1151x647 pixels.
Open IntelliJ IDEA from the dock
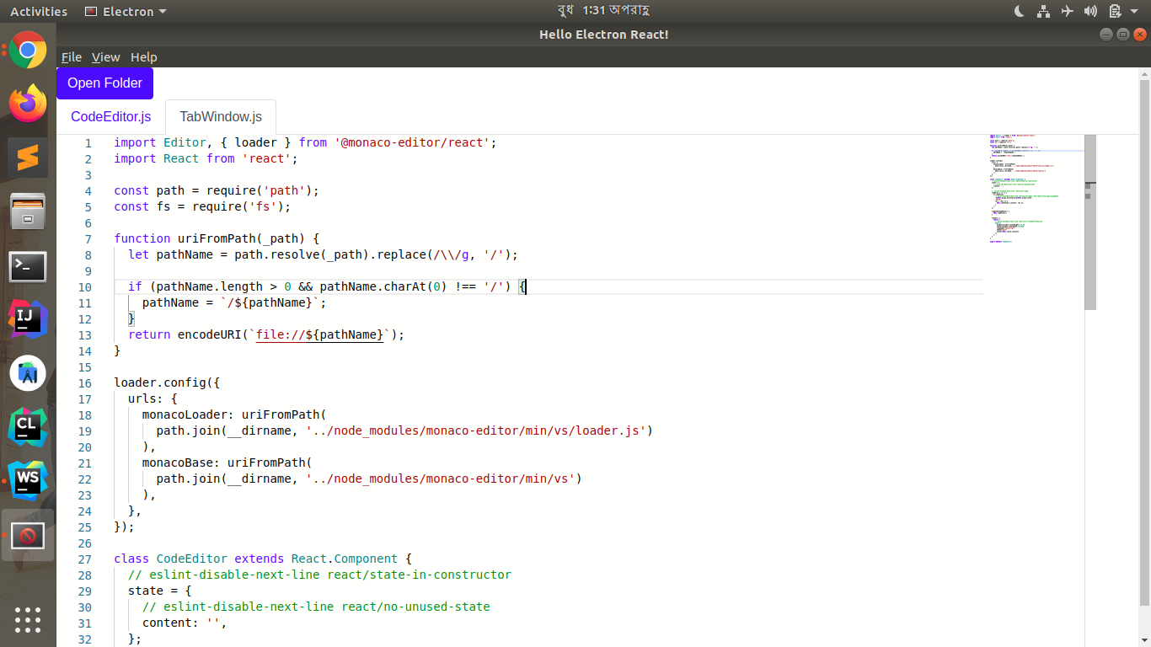[x=28, y=318]
